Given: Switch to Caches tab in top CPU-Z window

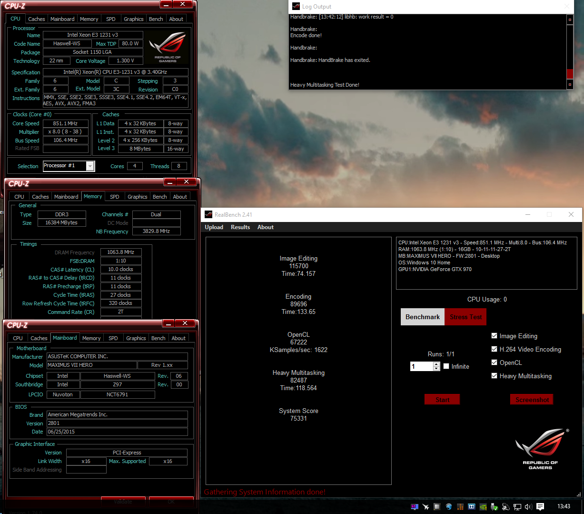Looking at the screenshot, I should click(x=36, y=19).
